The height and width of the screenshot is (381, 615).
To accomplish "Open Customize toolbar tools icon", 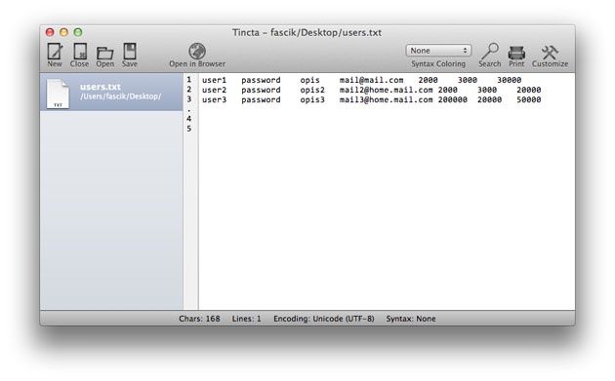I will tap(550, 53).
